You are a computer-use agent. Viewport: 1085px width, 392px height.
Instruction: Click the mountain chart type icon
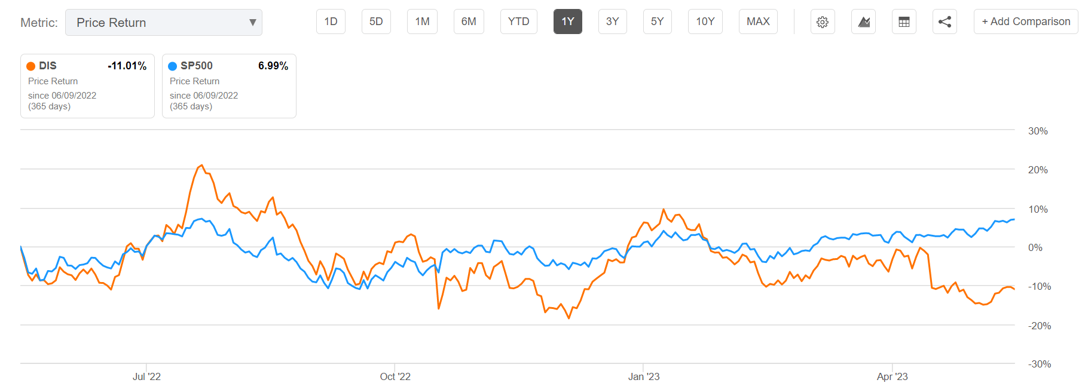coord(863,22)
